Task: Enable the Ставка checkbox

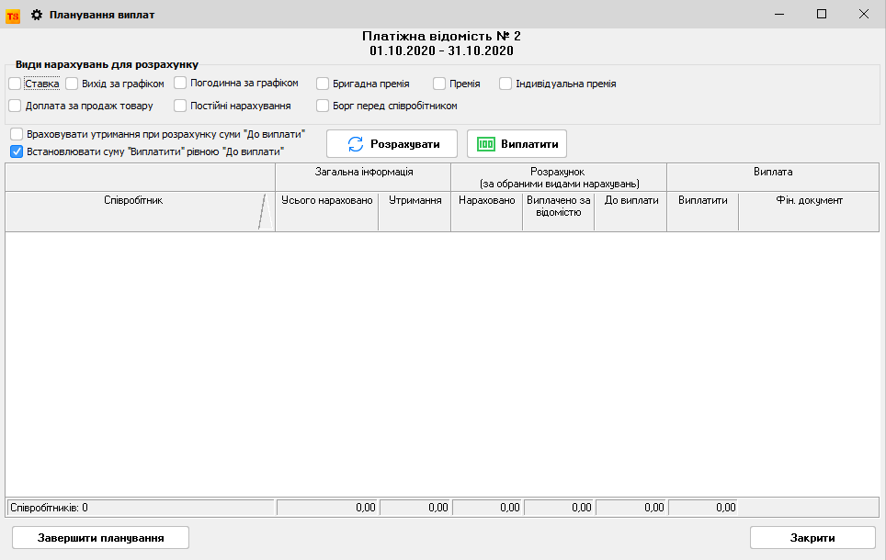Action: point(15,84)
